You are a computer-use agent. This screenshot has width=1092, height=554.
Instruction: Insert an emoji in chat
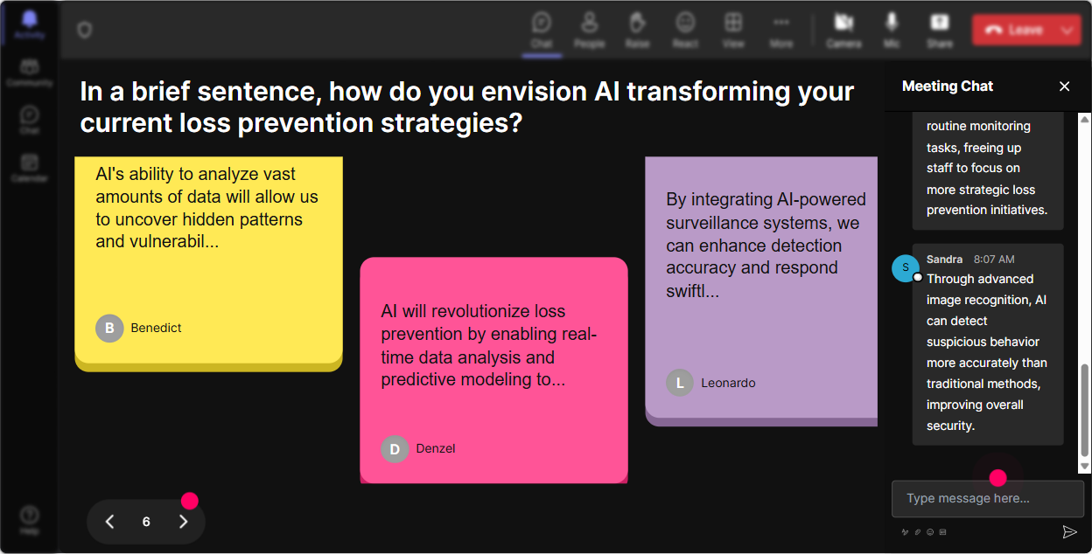[x=930, y=531]
